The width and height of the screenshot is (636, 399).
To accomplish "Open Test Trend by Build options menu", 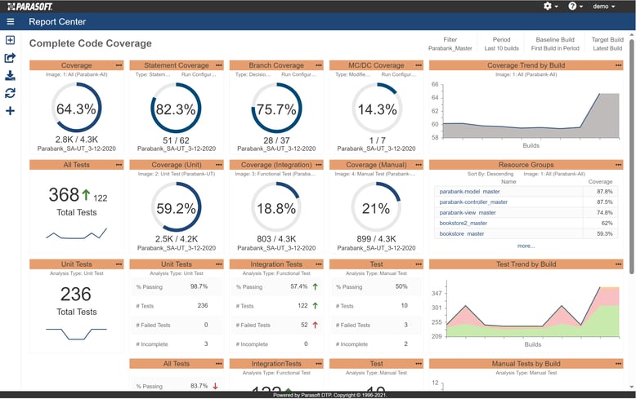I will click(x=618, y=264).
